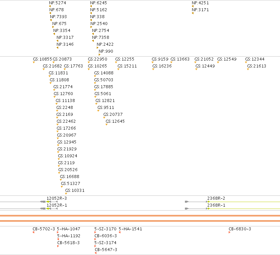Viewport: 280px width, 255px height.
Task: Click the GS:12449 label
Action: [x=205, y=66]
